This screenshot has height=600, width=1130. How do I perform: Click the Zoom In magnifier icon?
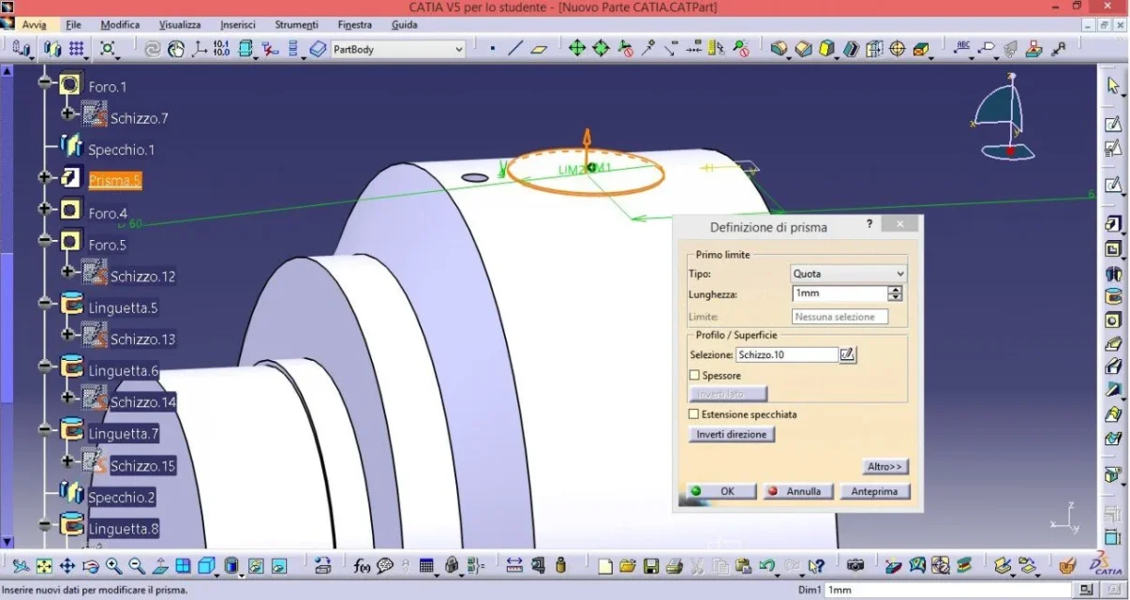tap(114, 566)
